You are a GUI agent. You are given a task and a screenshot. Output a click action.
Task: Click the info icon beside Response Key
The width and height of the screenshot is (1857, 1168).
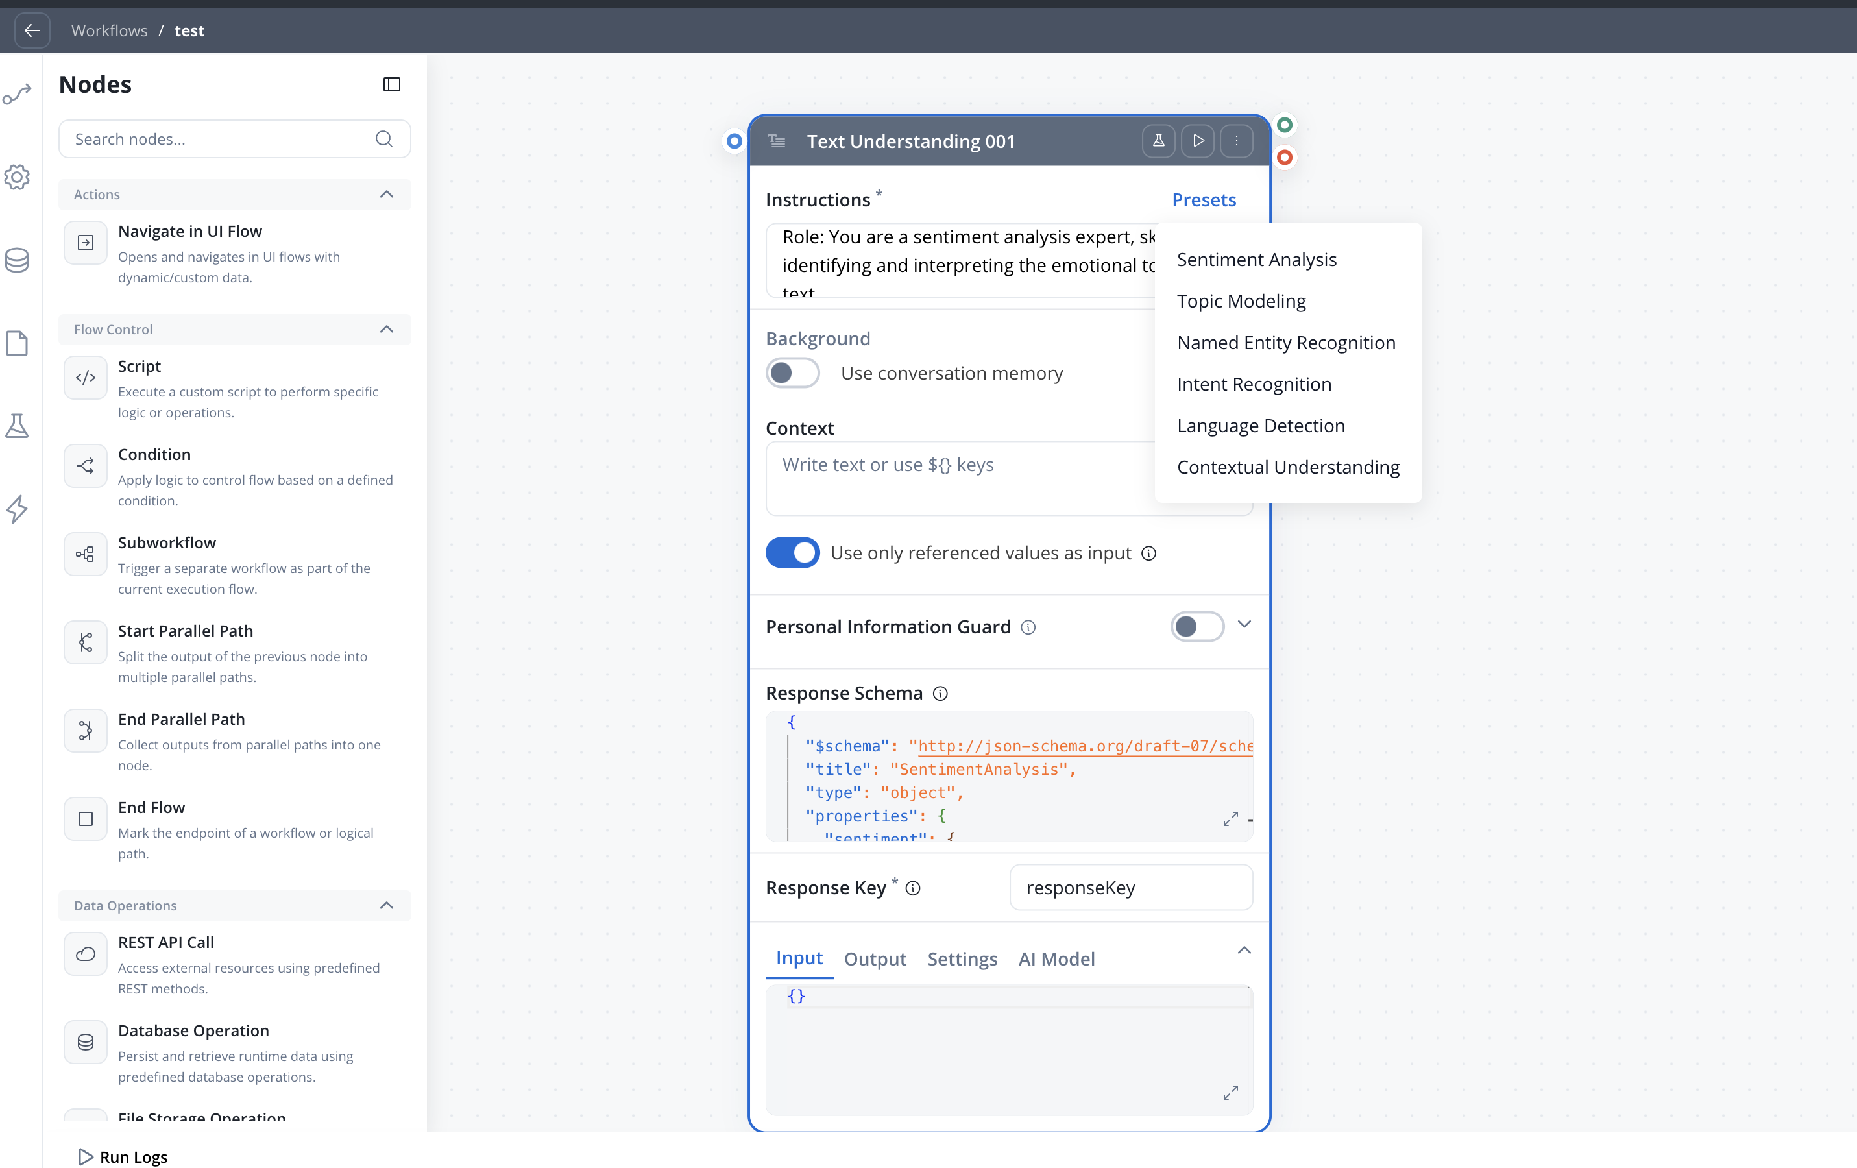[913, 888]
